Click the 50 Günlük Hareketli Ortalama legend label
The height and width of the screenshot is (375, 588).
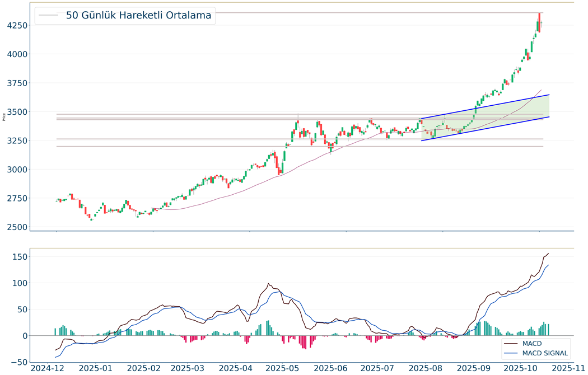(x=138, y=16)
